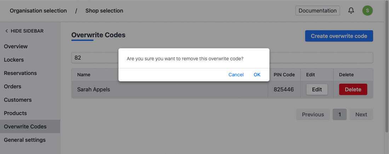Navigate to Reservations page
The image size is (389, 154).
[x=20, y=73]
